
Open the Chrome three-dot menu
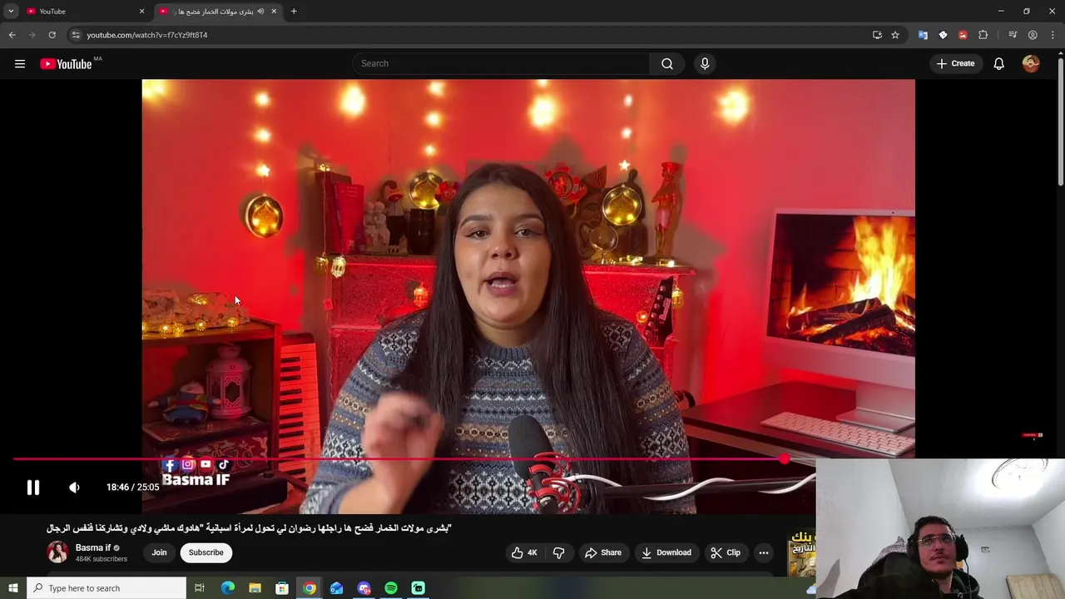tap(1053, 35)
